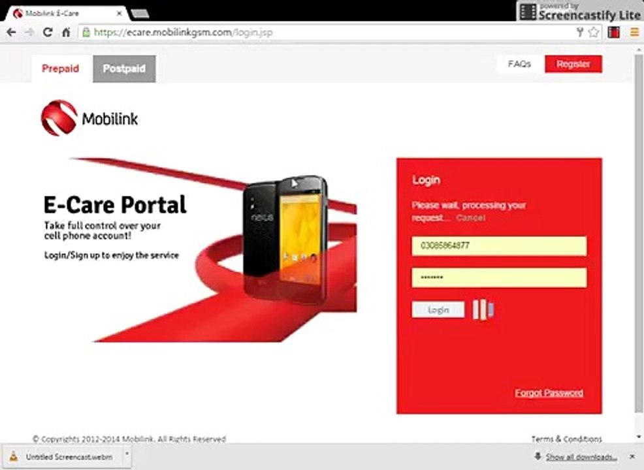Screen dimensions: 644x470
Task: Click the copyright notice text
Action: (129, 439)
